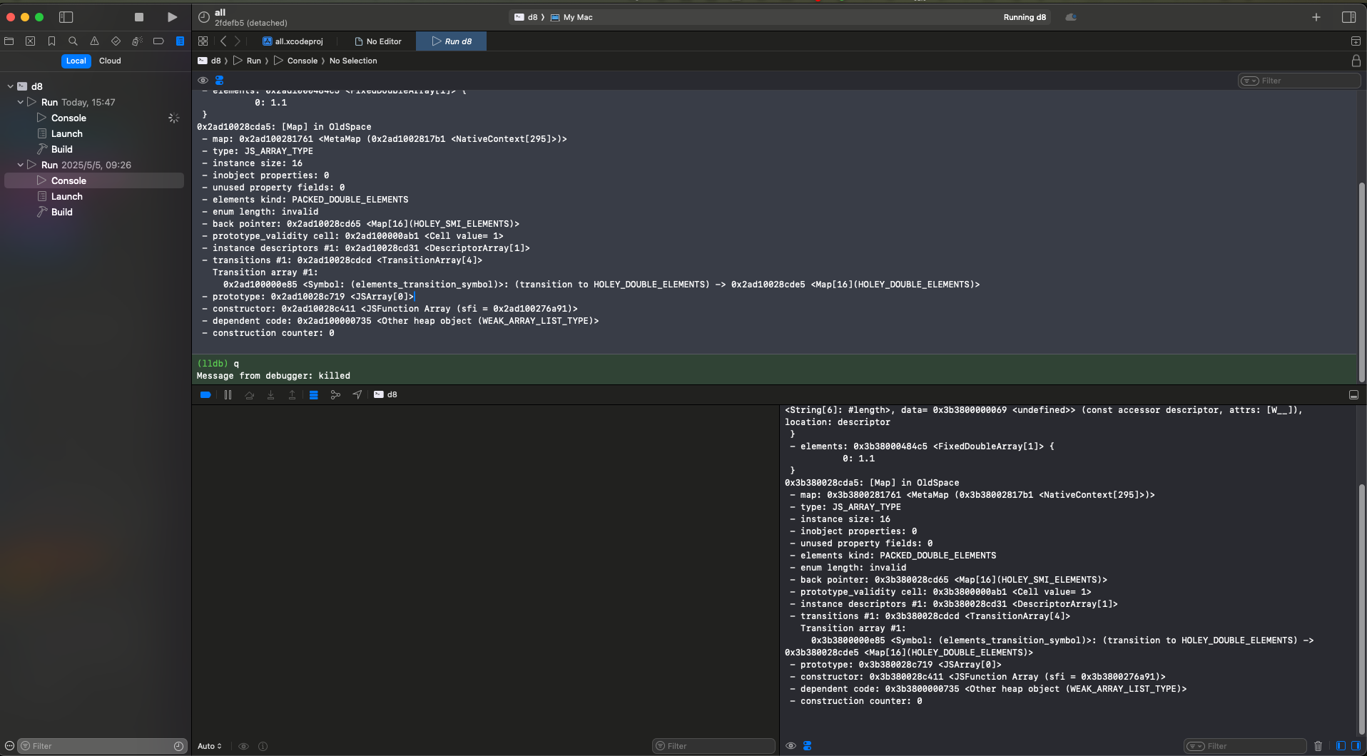Screen dimensions: 1367x756
Task: Collapse the d8 group in navigator
Action: 10,86
